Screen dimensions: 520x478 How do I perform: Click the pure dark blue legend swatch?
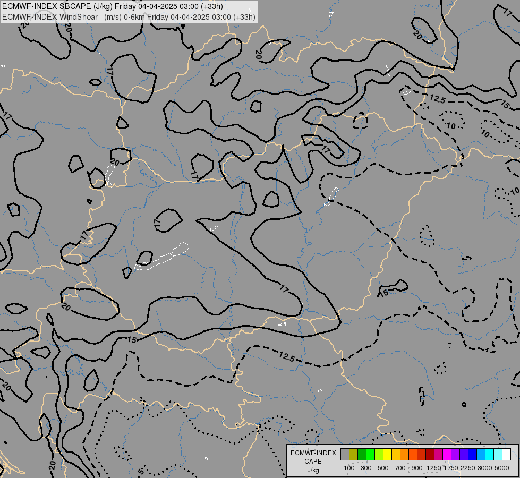pyautogui.click(x=472, y=454)
